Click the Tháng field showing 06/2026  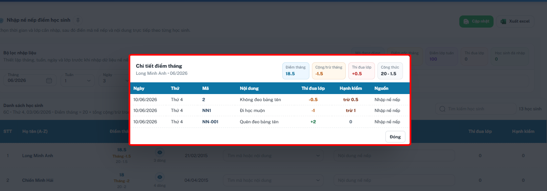[x=30, y=80]
